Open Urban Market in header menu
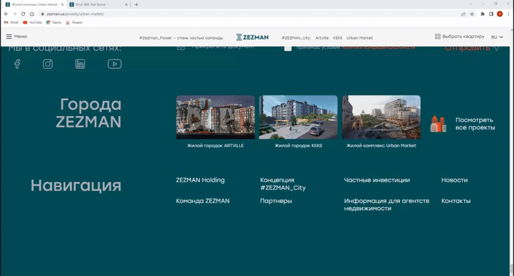This screenshot has width=514, height=276. [x=360, y=38]
